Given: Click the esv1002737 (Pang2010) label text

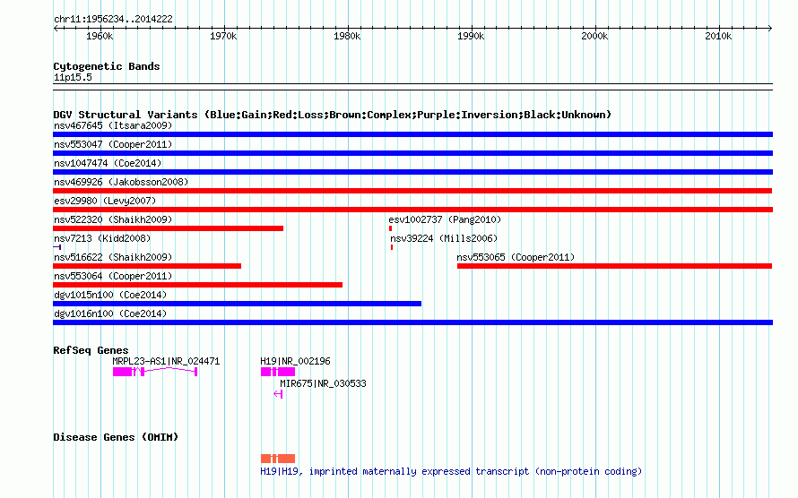Looking at the screenshot, I should 445,219.
